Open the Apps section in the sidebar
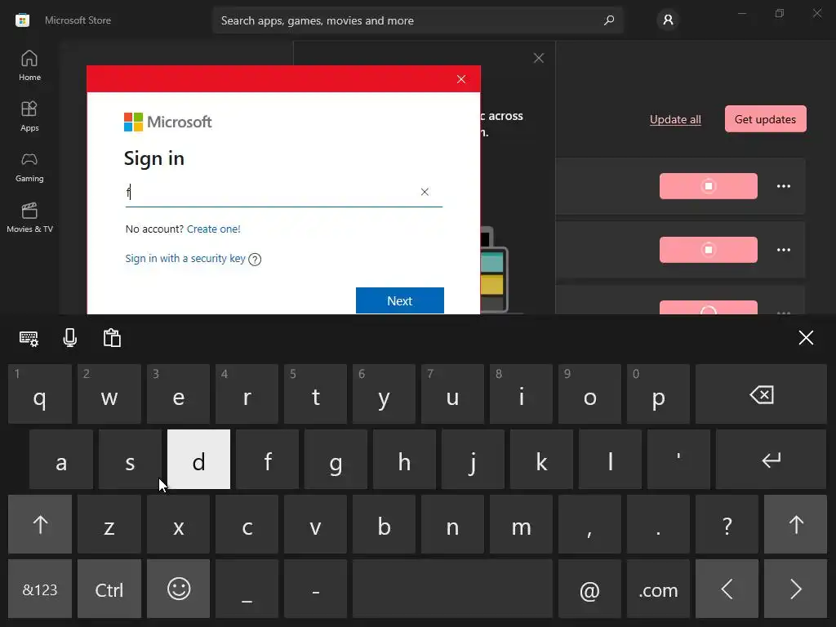 pyautogui.click(x=29, y=116)
